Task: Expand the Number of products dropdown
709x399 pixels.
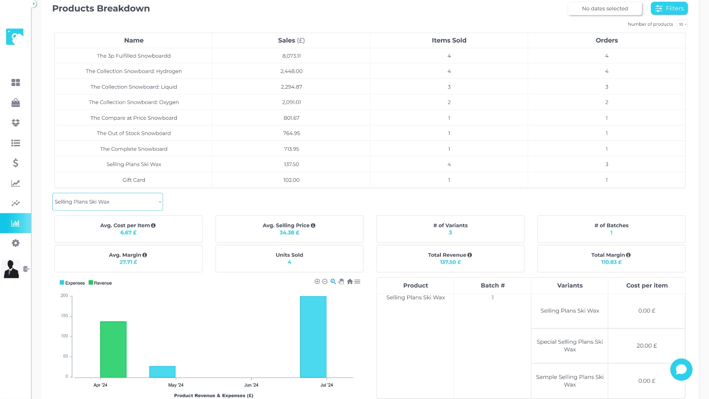Action: coord(682,24)
